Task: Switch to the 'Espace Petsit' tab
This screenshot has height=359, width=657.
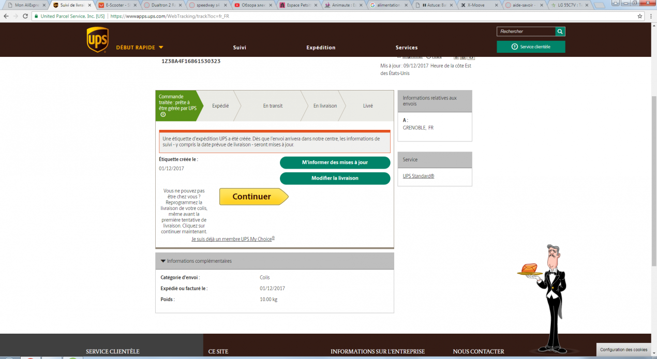Action: [297, 5]
